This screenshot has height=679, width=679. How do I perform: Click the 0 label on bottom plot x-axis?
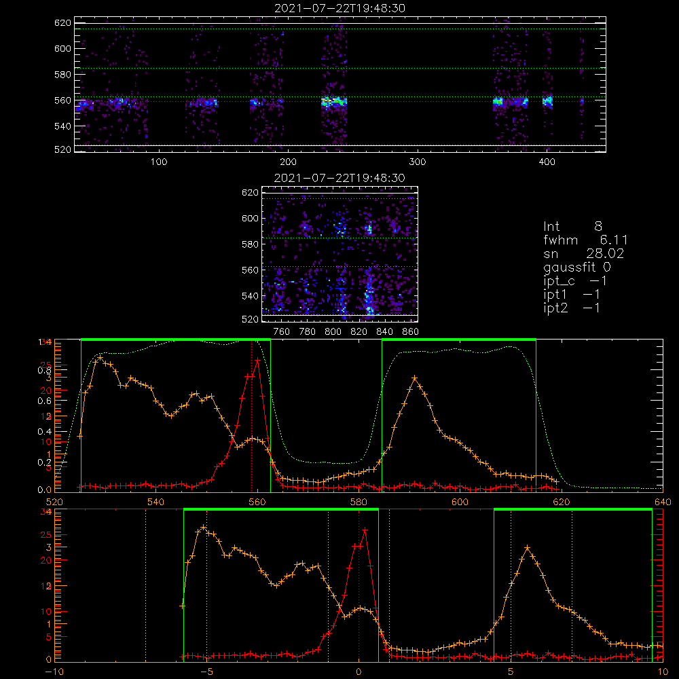[359, 672]
